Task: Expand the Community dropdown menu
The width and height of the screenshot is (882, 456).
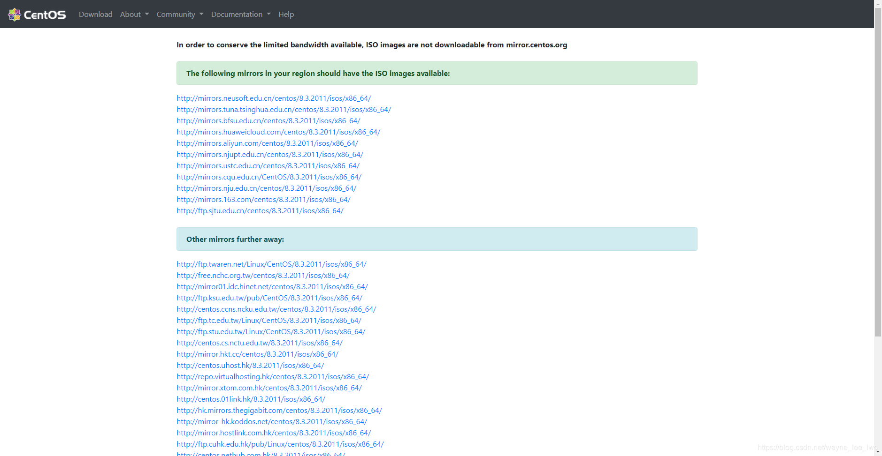Action: pyautogui.click(x=180, y=15)
